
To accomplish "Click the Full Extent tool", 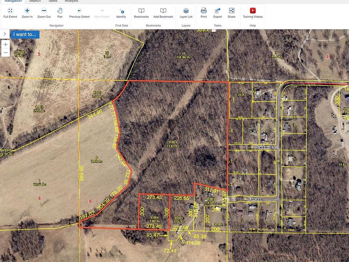I will pos(10,13).
